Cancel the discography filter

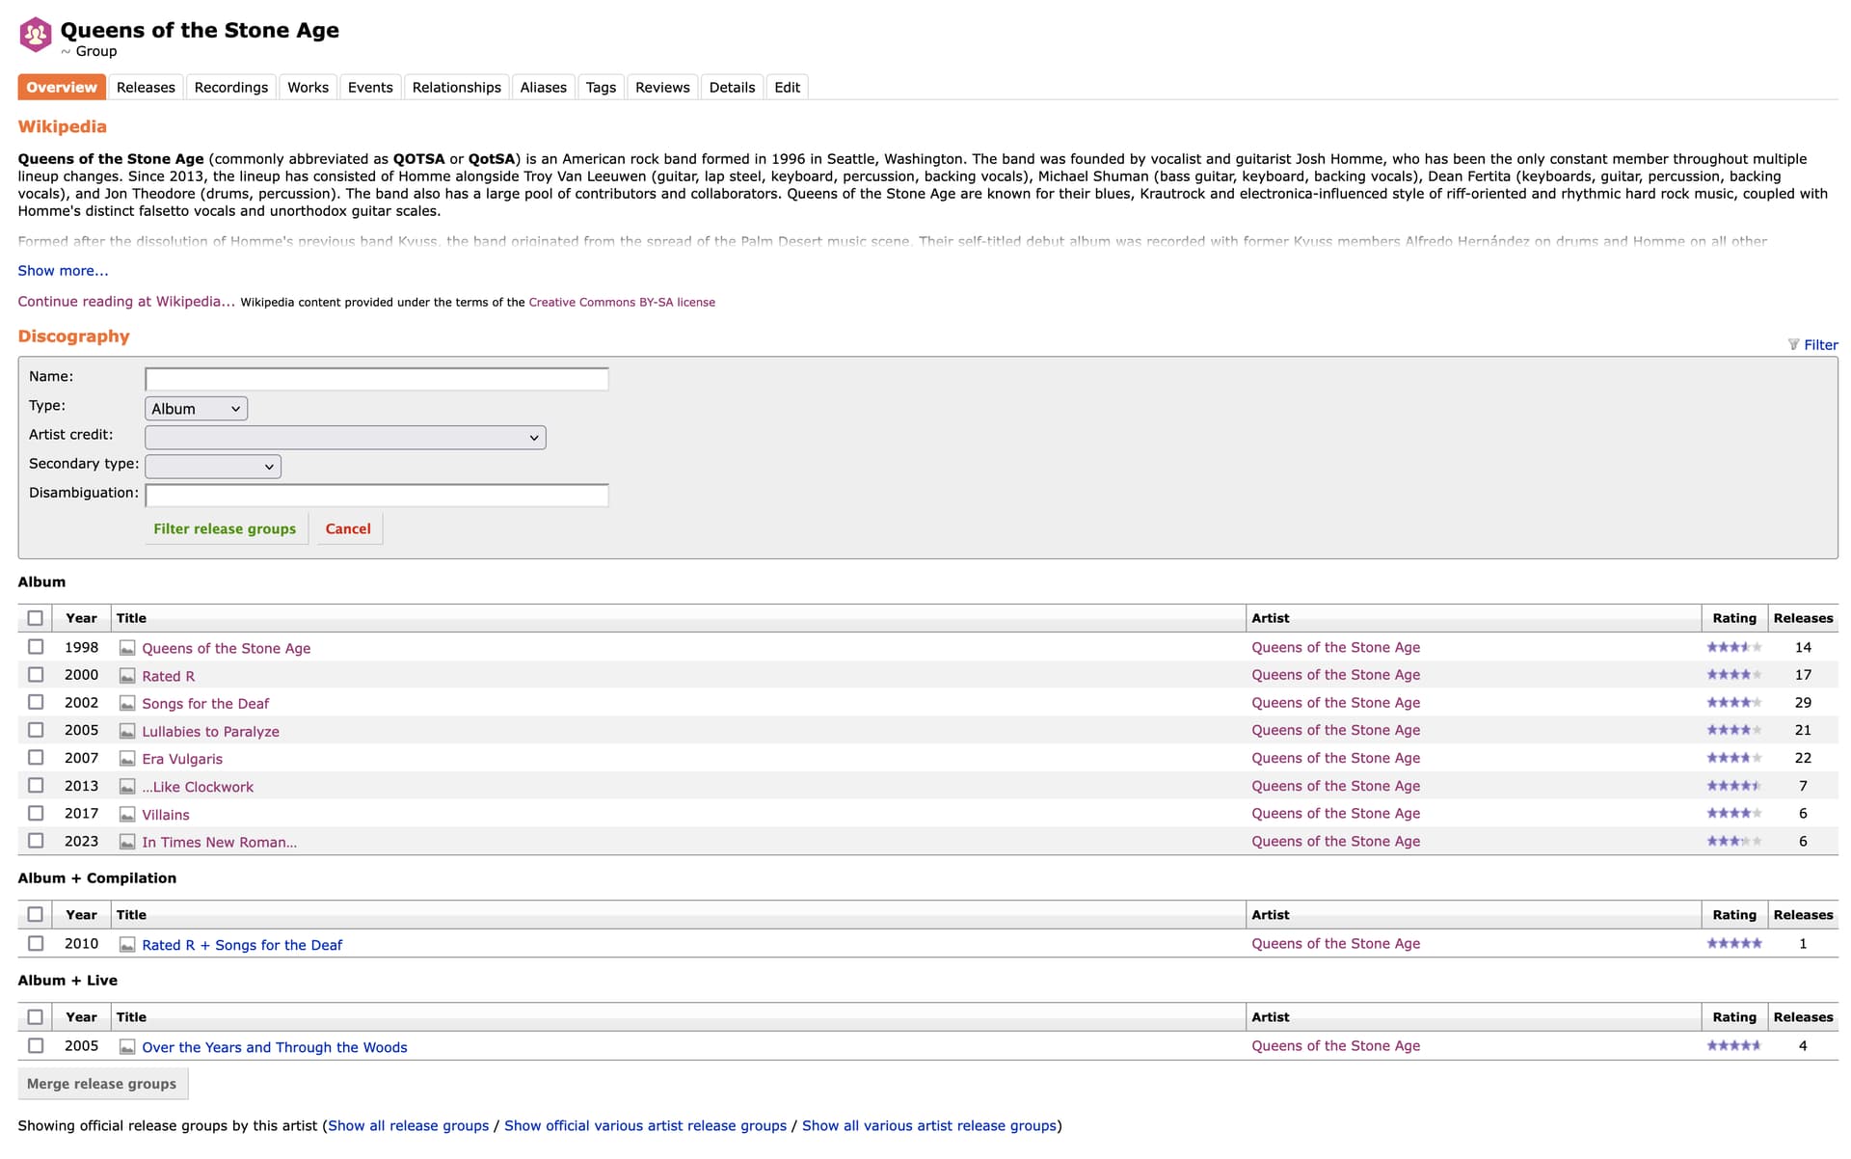tap(348, 528)
